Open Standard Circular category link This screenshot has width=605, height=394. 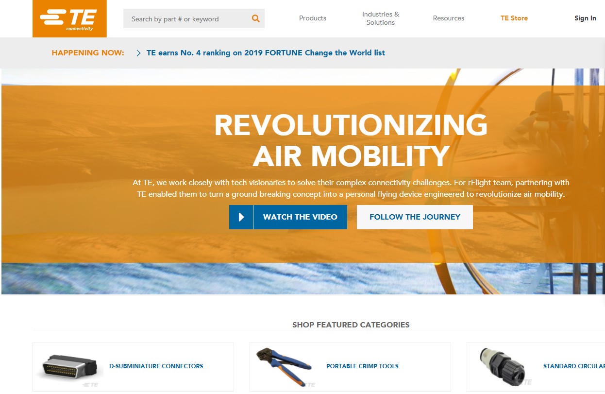574,366
